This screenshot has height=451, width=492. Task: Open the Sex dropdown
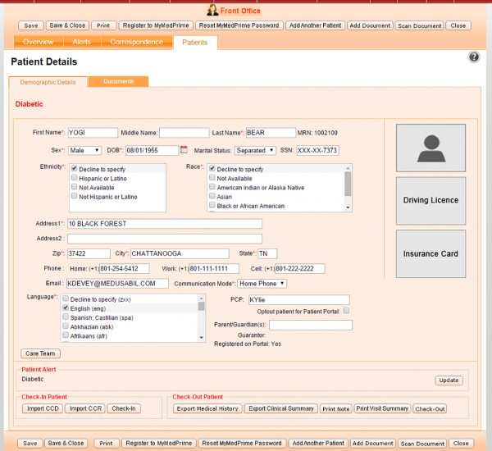[x=84, y=150]
